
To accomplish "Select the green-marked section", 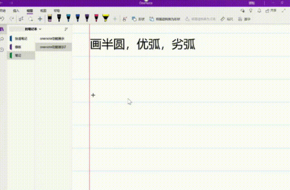I will [x=21, y=55].
